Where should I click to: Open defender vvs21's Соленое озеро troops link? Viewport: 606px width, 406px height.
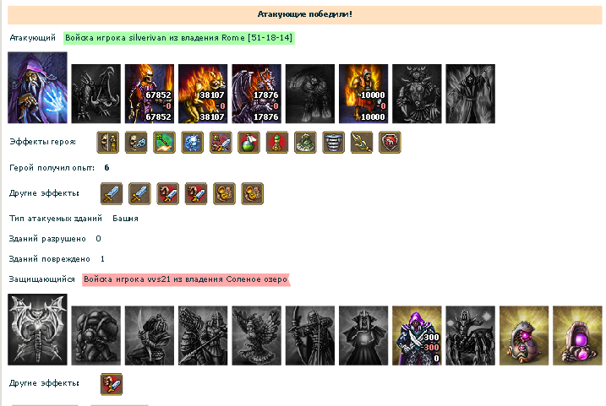pos(185,279)
